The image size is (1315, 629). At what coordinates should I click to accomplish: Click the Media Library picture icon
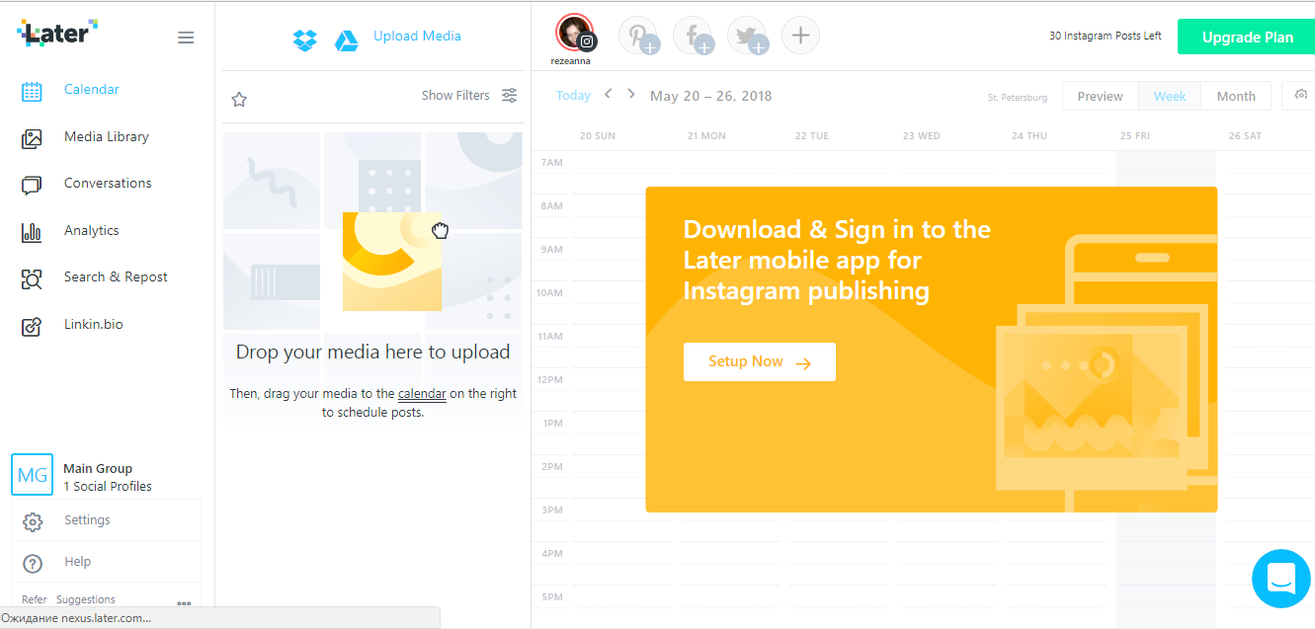[32, 138]
